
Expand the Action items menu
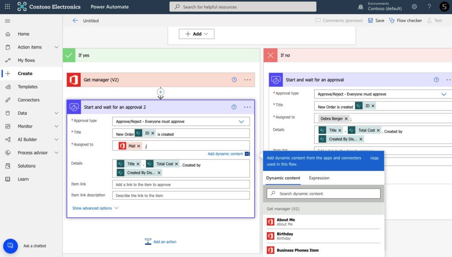56,47
